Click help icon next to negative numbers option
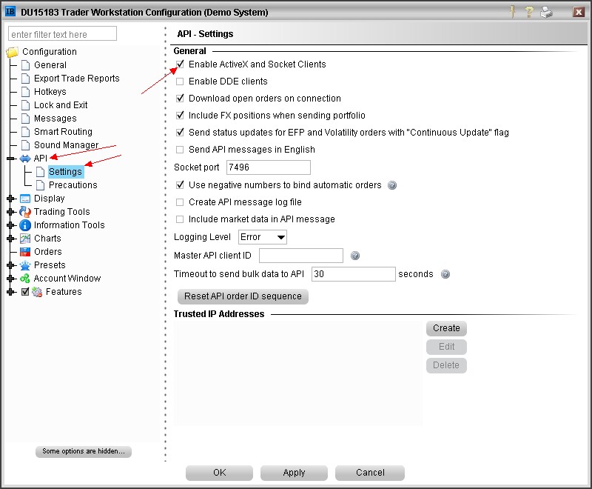The image size is (592, 489). pos(392,185)
